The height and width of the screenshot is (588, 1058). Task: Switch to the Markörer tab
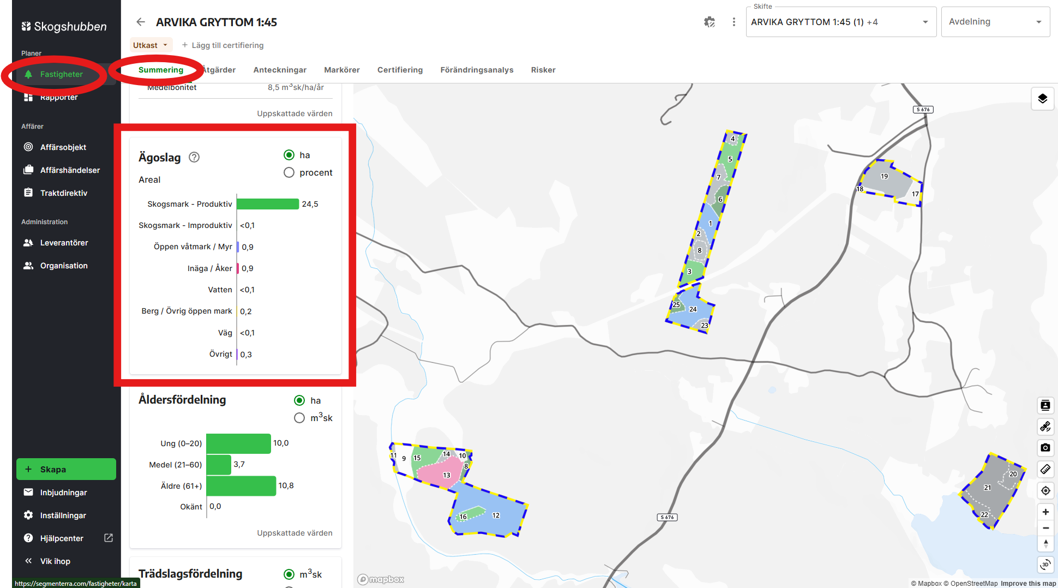[342, 70]
